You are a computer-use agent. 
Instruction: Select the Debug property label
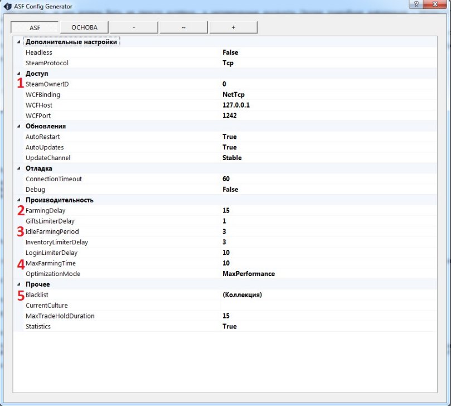point(35,189)
